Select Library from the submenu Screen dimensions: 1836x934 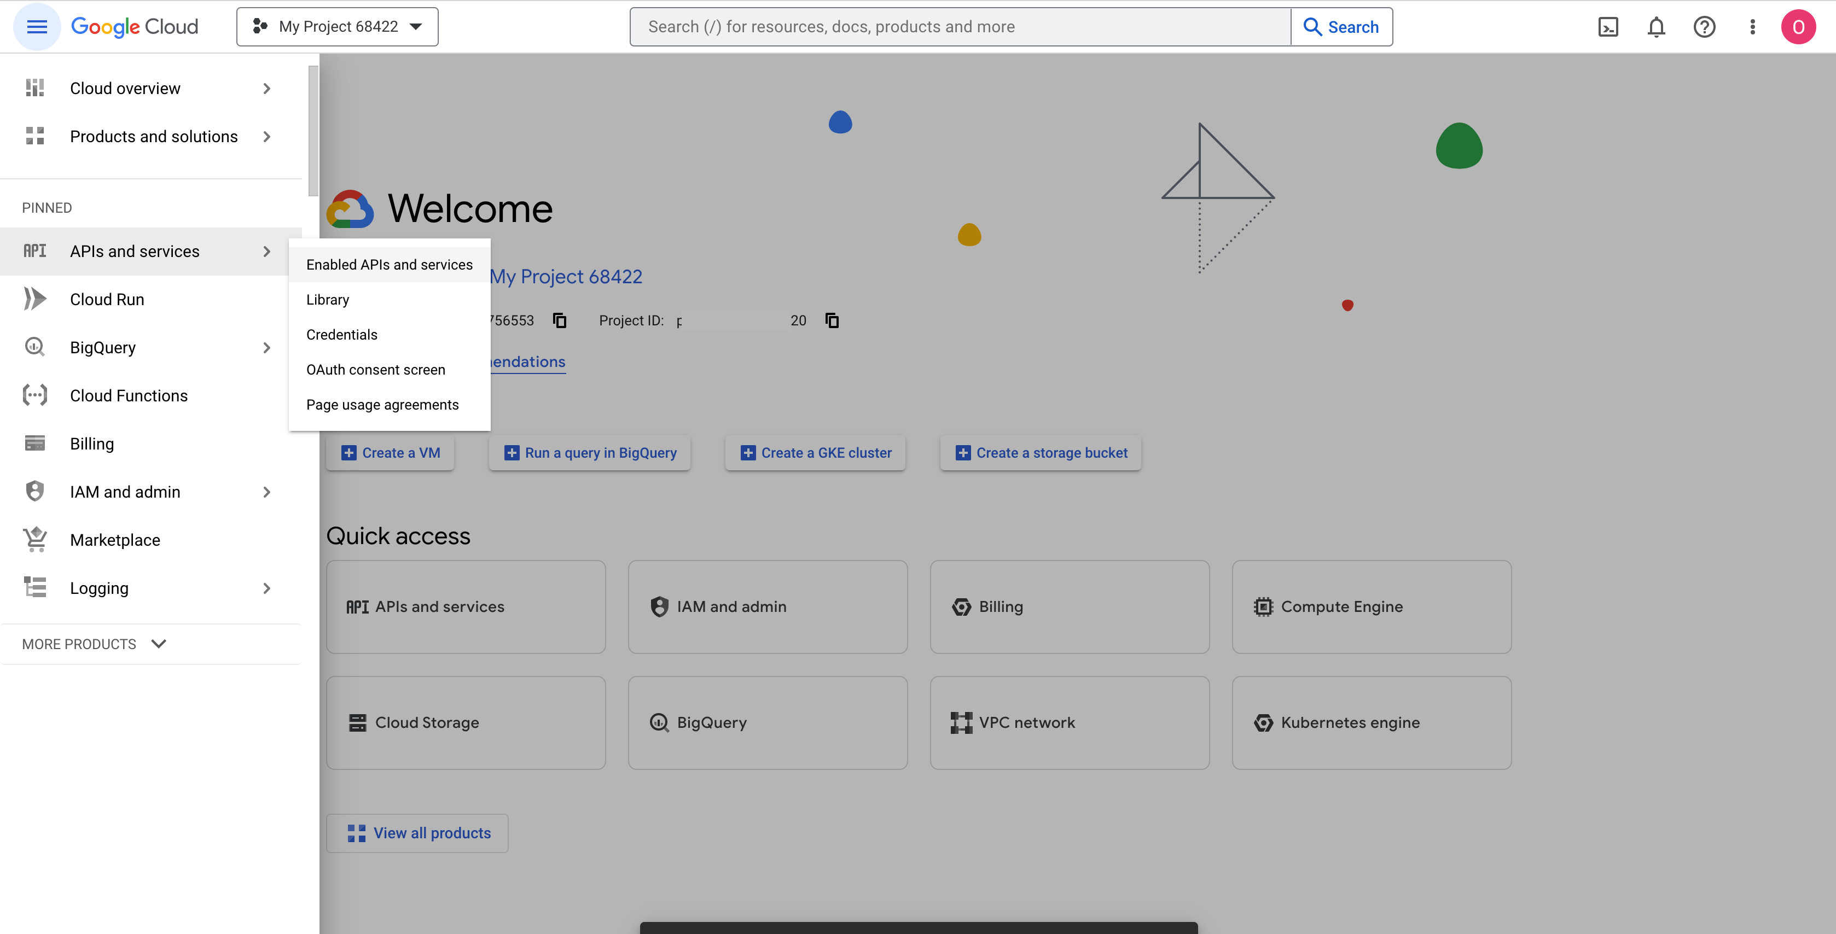[x=389, y=299]
